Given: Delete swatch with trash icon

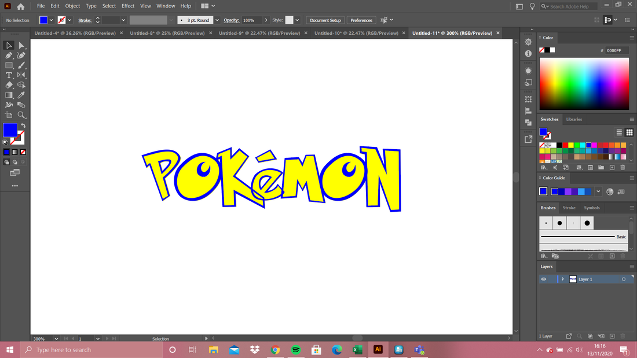Looking at the screenshot, I should [x=623, y=168].
